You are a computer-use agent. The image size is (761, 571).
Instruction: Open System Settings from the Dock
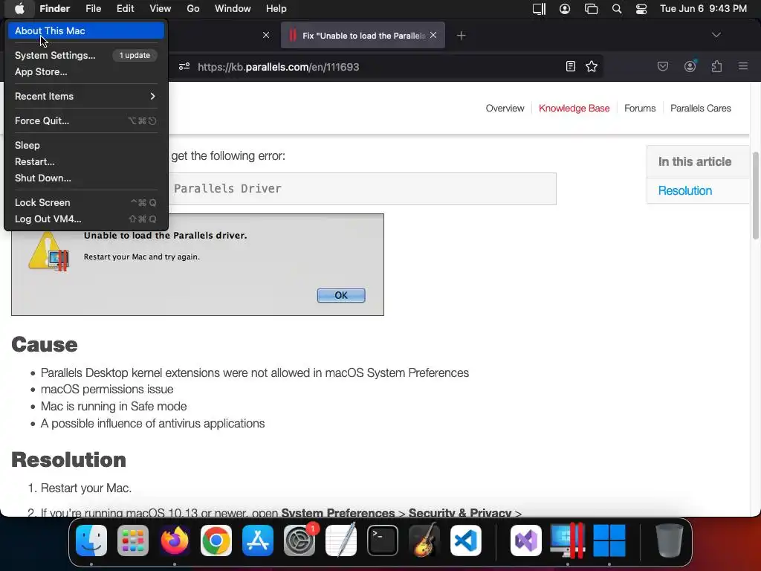tap(299, 541)
